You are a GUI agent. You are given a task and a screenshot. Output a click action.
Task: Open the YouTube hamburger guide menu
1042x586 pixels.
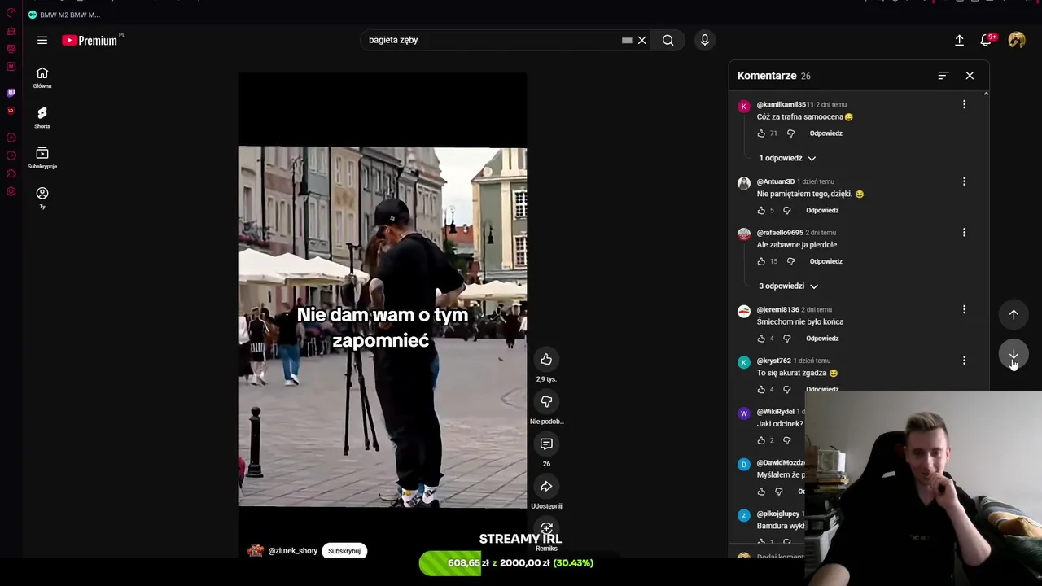[42, 40]
